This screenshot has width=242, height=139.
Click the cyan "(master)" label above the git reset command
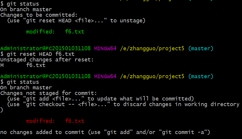pyautogui.click(x=201, y=48)
